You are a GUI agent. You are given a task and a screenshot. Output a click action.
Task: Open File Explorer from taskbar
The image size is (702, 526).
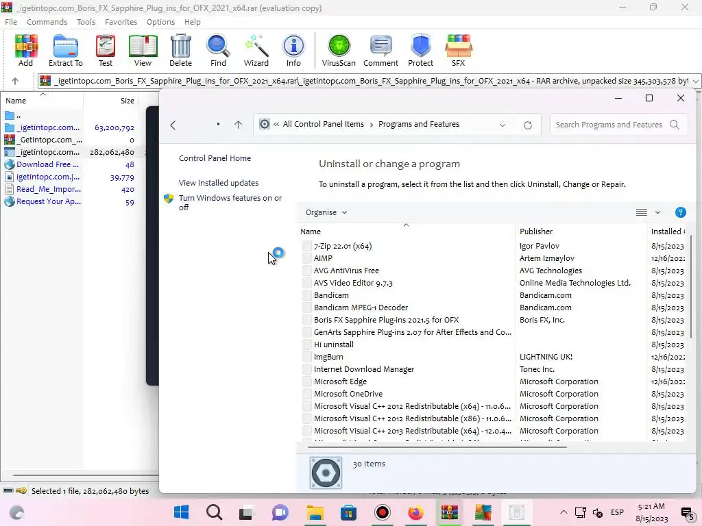point(315,512)
